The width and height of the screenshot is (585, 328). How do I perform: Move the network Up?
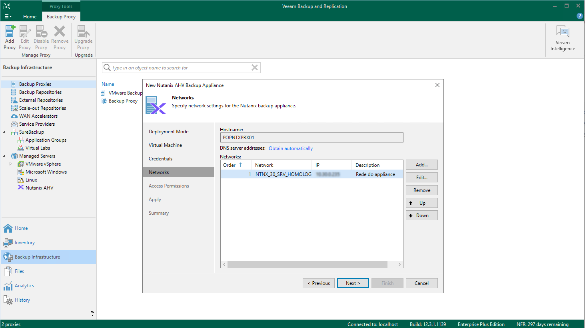(x=422, y=203)
